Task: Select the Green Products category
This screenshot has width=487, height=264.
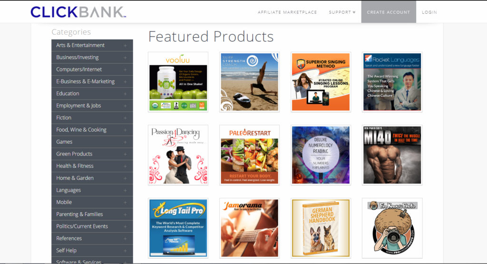Action: tap(74, 154)
